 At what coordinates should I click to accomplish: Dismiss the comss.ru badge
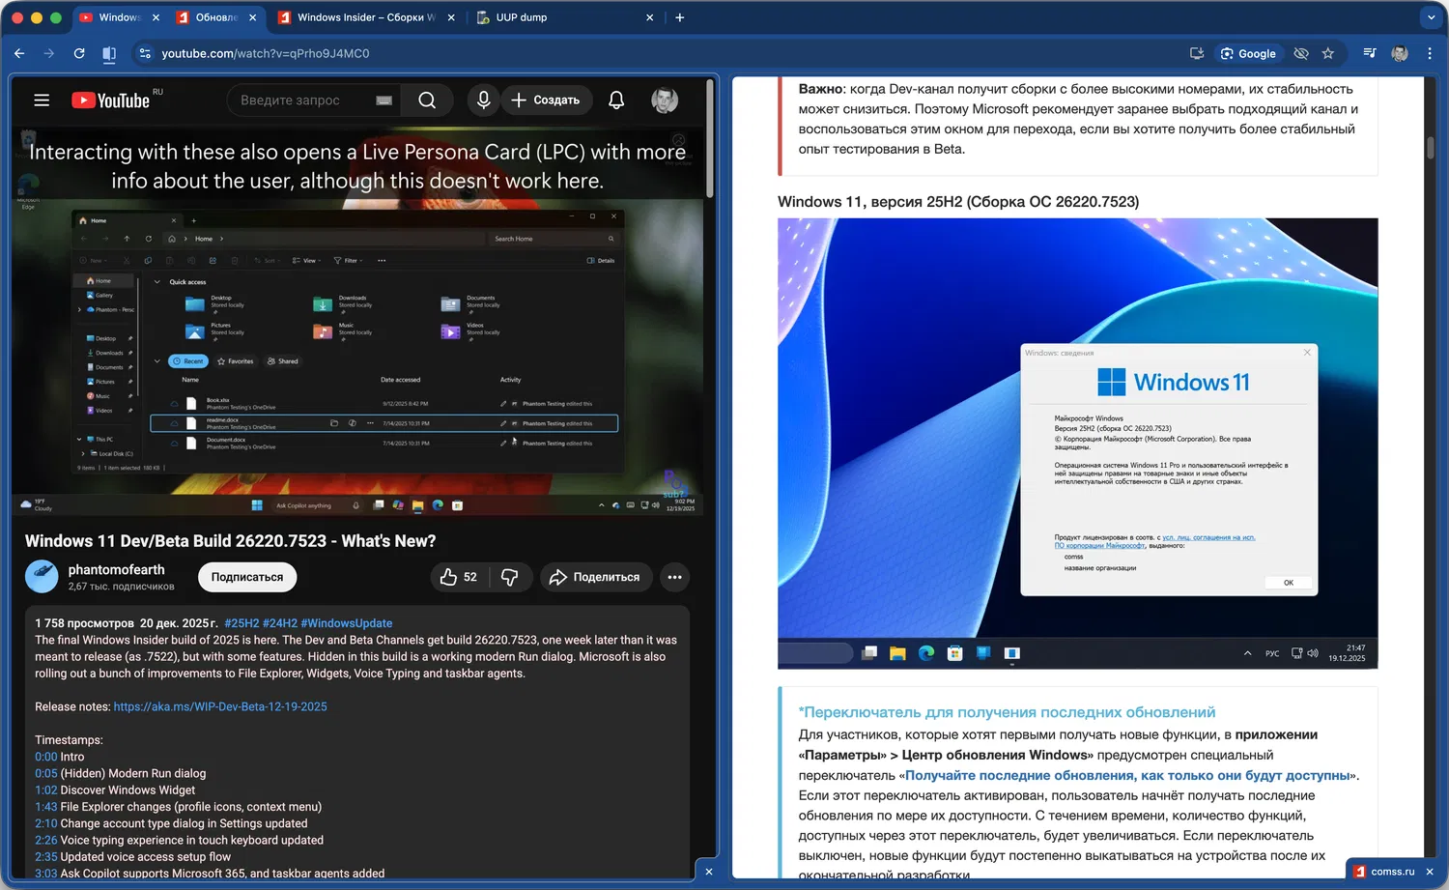[1430, 872]
